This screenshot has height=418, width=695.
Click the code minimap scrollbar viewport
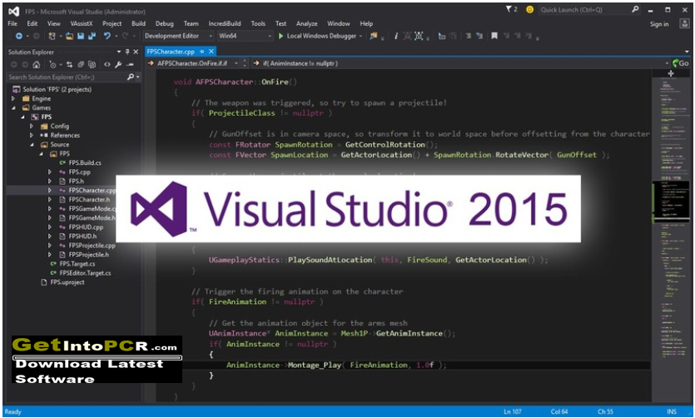pyautogui.click(x=671, y=202)
